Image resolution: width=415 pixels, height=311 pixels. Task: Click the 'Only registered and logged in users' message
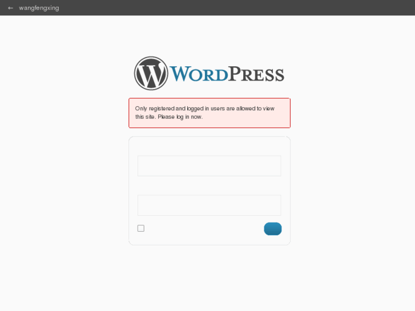coord(209,113)
